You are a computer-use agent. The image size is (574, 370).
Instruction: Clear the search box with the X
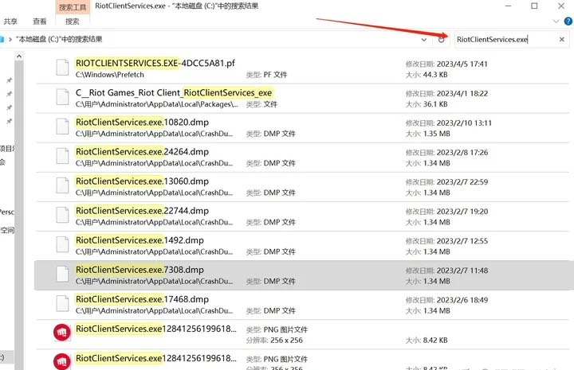[x=562, y=39]
